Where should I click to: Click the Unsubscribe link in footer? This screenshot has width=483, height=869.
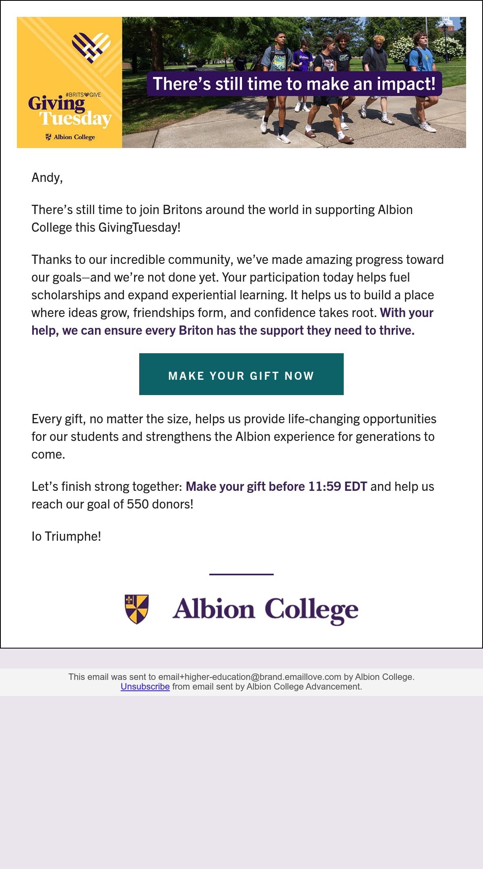point(145,687)
